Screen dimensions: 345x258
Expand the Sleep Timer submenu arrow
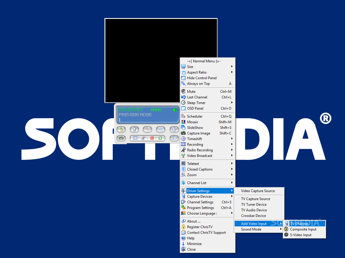[x=232, y=103]
